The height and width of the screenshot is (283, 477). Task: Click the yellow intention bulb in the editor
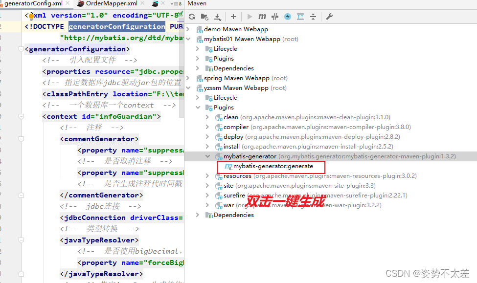pyautogui.click(x=31, y=16)
